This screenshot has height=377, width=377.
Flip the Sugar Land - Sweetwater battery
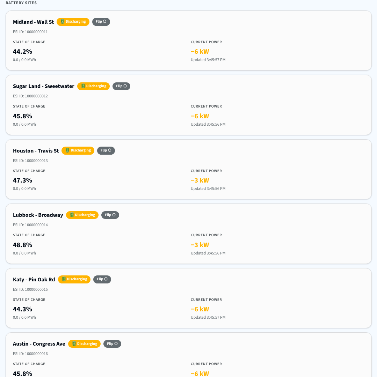tap(121, 86)
